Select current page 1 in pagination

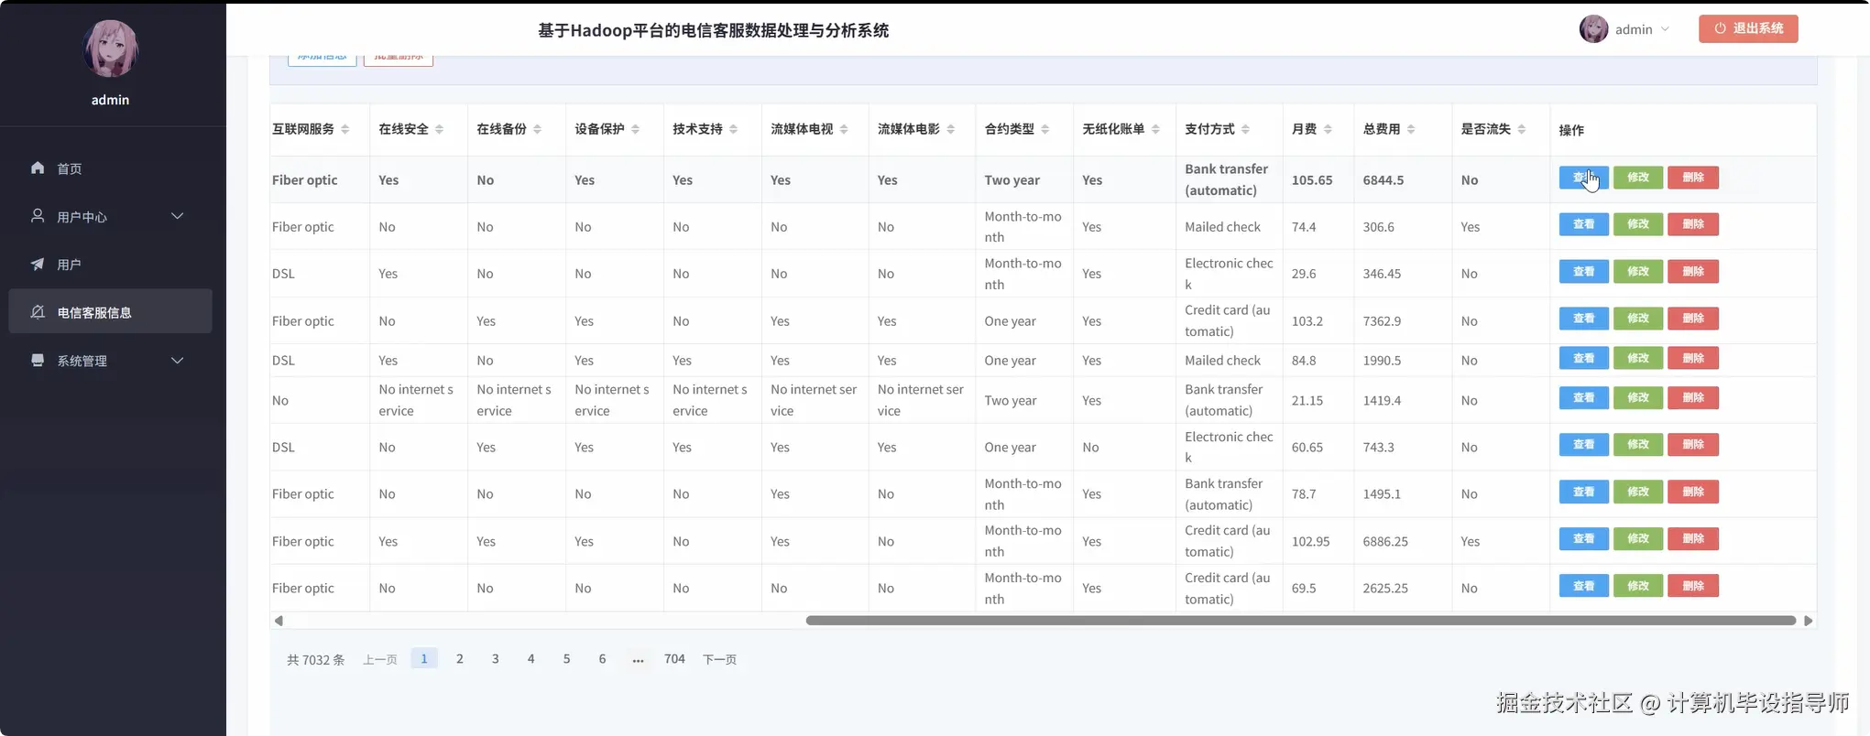pos(424,658)
